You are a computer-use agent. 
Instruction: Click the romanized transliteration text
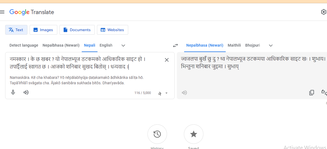point(77,80)
